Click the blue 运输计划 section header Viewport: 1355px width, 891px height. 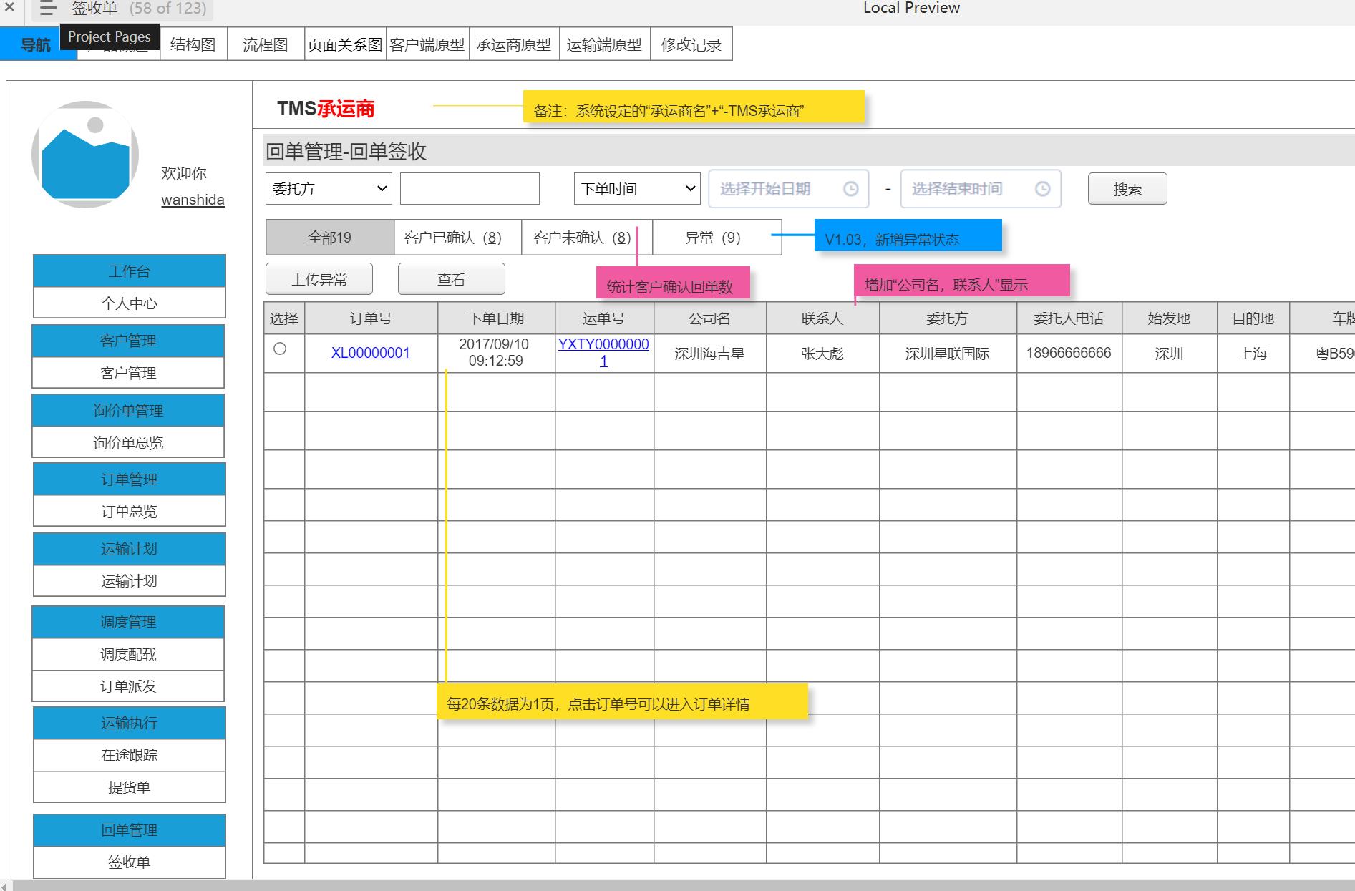[130, 549]
